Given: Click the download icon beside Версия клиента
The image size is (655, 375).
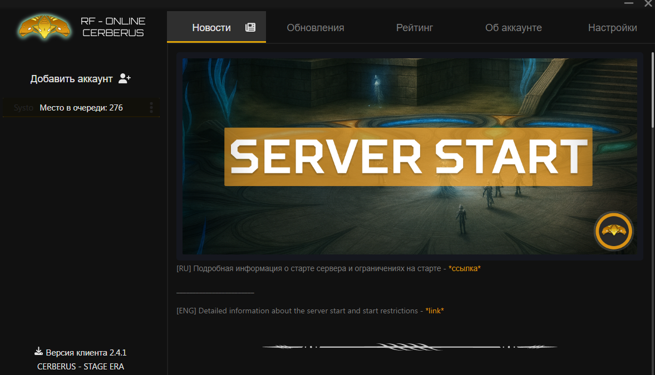Looking at the screenshot, I should (38, 352).
